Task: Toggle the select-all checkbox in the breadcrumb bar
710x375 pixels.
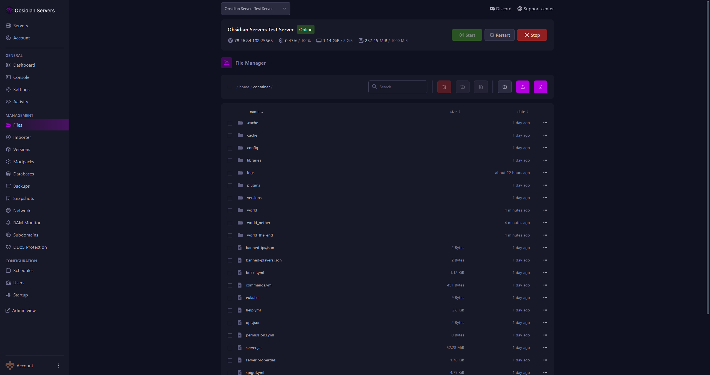Action: point(230,87)
